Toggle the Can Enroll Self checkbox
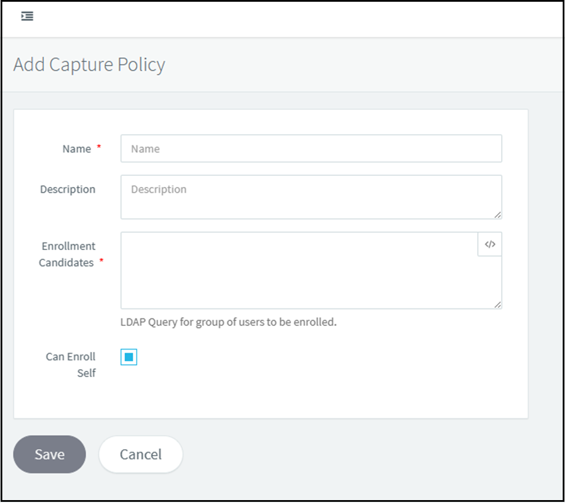Viewport: 565px width, 503px height. [129, 358]
